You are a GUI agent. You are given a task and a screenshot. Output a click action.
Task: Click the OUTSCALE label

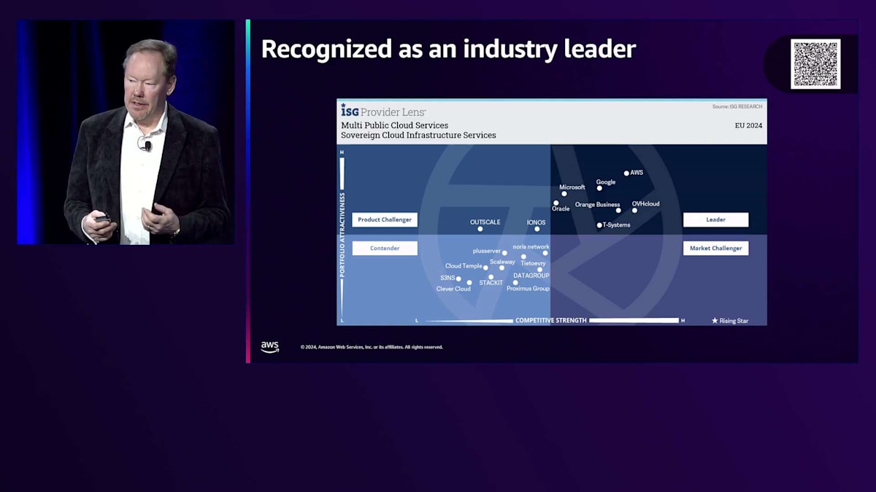485,222
